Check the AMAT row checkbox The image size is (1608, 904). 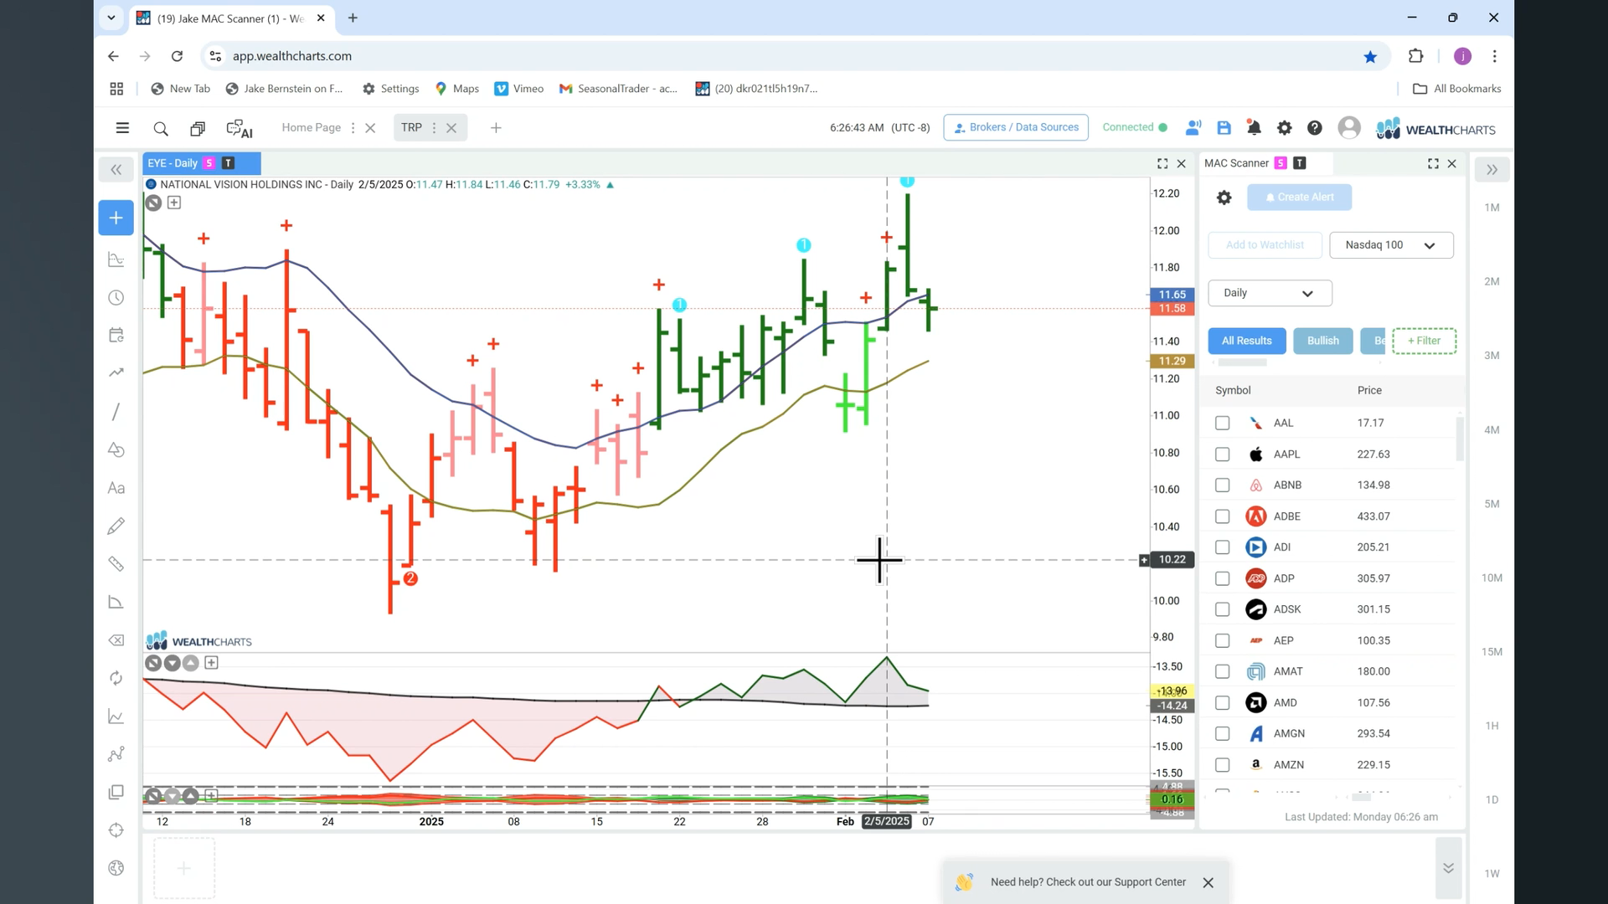pos(1222,671)
